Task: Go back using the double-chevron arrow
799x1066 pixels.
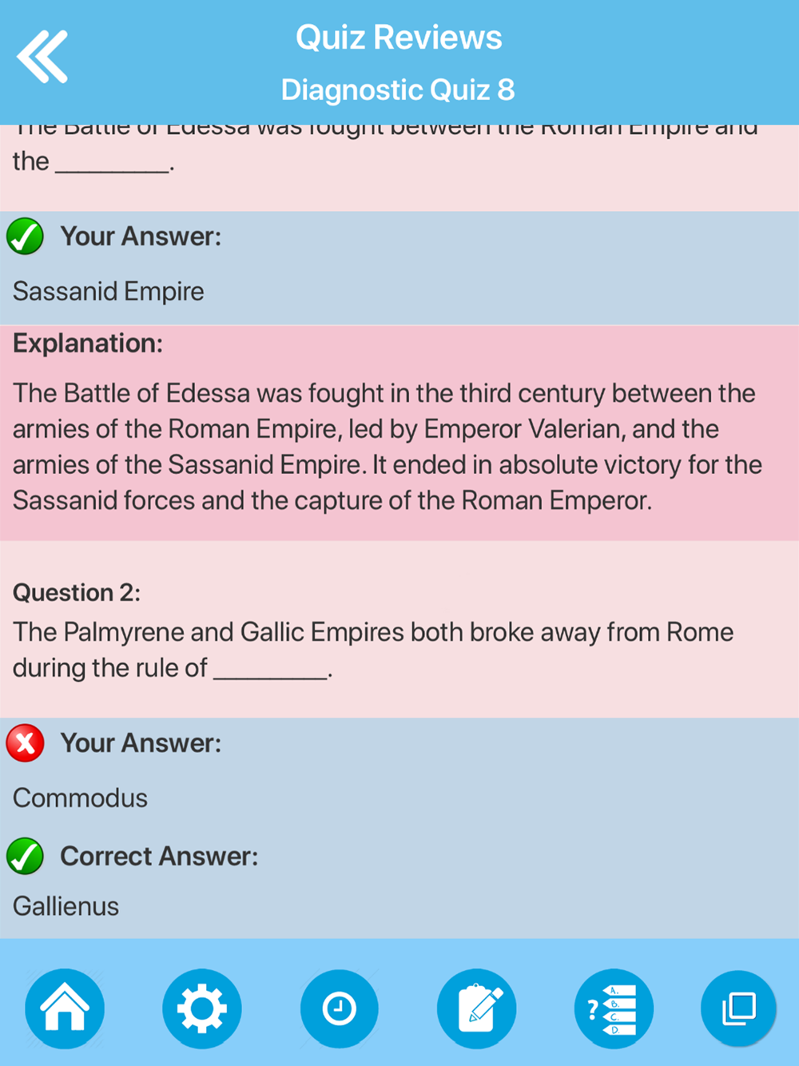Action: [42, 57]
